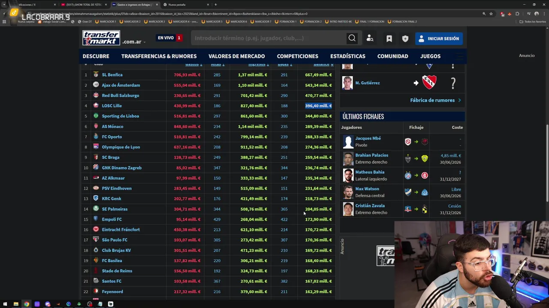
Task: Click the EN VIVO button
Action: (169, 38)
